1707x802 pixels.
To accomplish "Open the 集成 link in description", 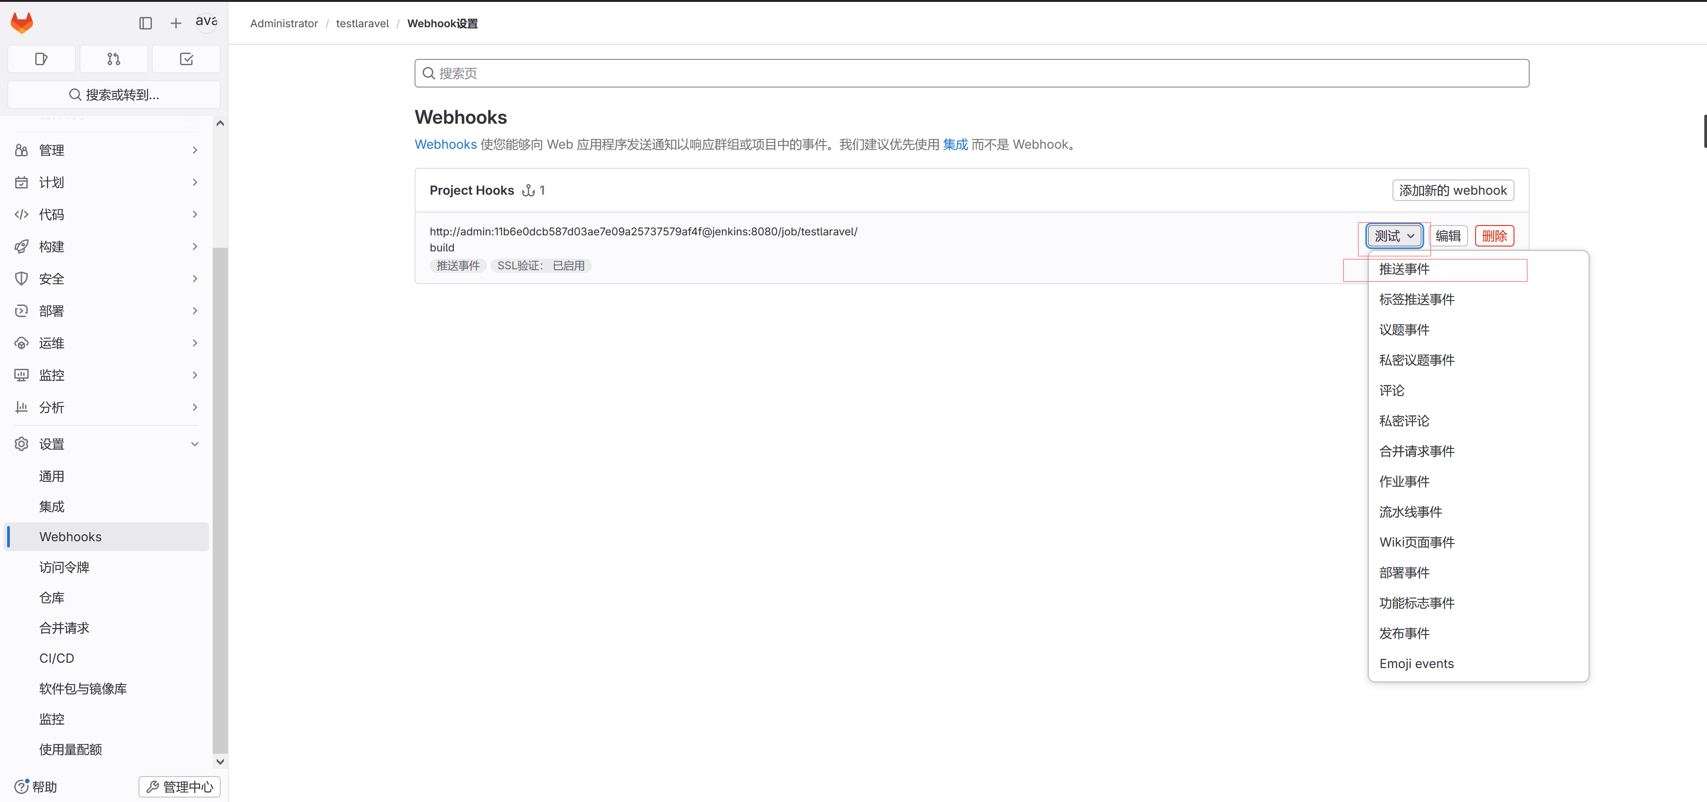I will point(955,144).
